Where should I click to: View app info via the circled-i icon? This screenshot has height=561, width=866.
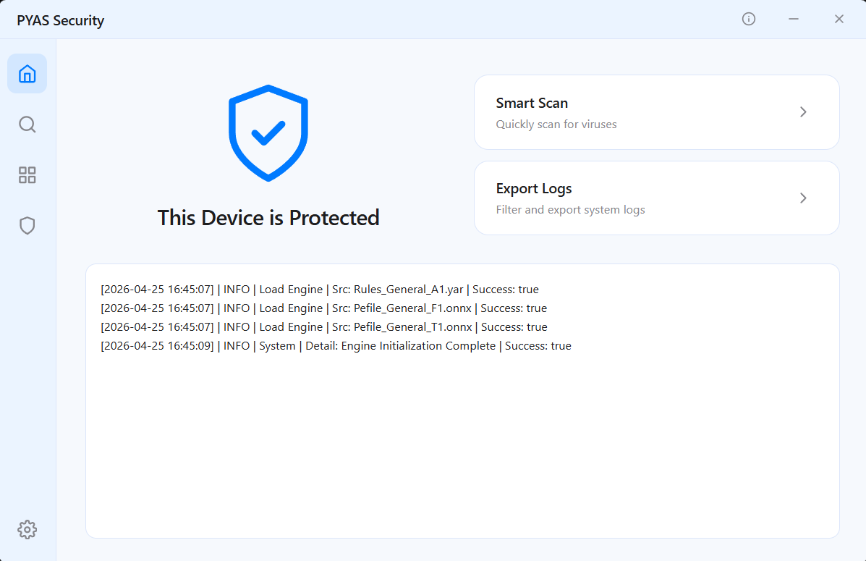click(x=748, y=20)
